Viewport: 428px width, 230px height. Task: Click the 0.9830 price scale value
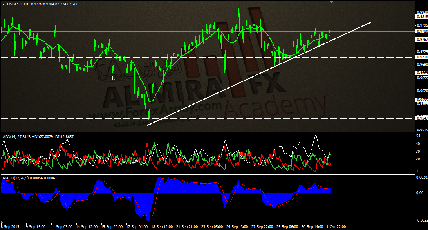[x=422, y=12]
